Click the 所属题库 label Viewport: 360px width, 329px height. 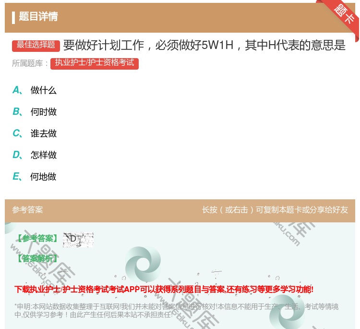[30, 63]
